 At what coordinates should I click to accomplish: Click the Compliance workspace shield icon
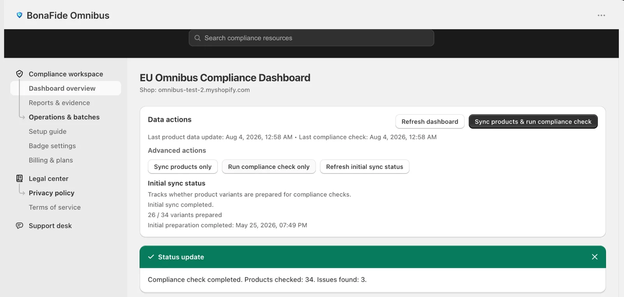pyautogui.click(x=19, y=74)
